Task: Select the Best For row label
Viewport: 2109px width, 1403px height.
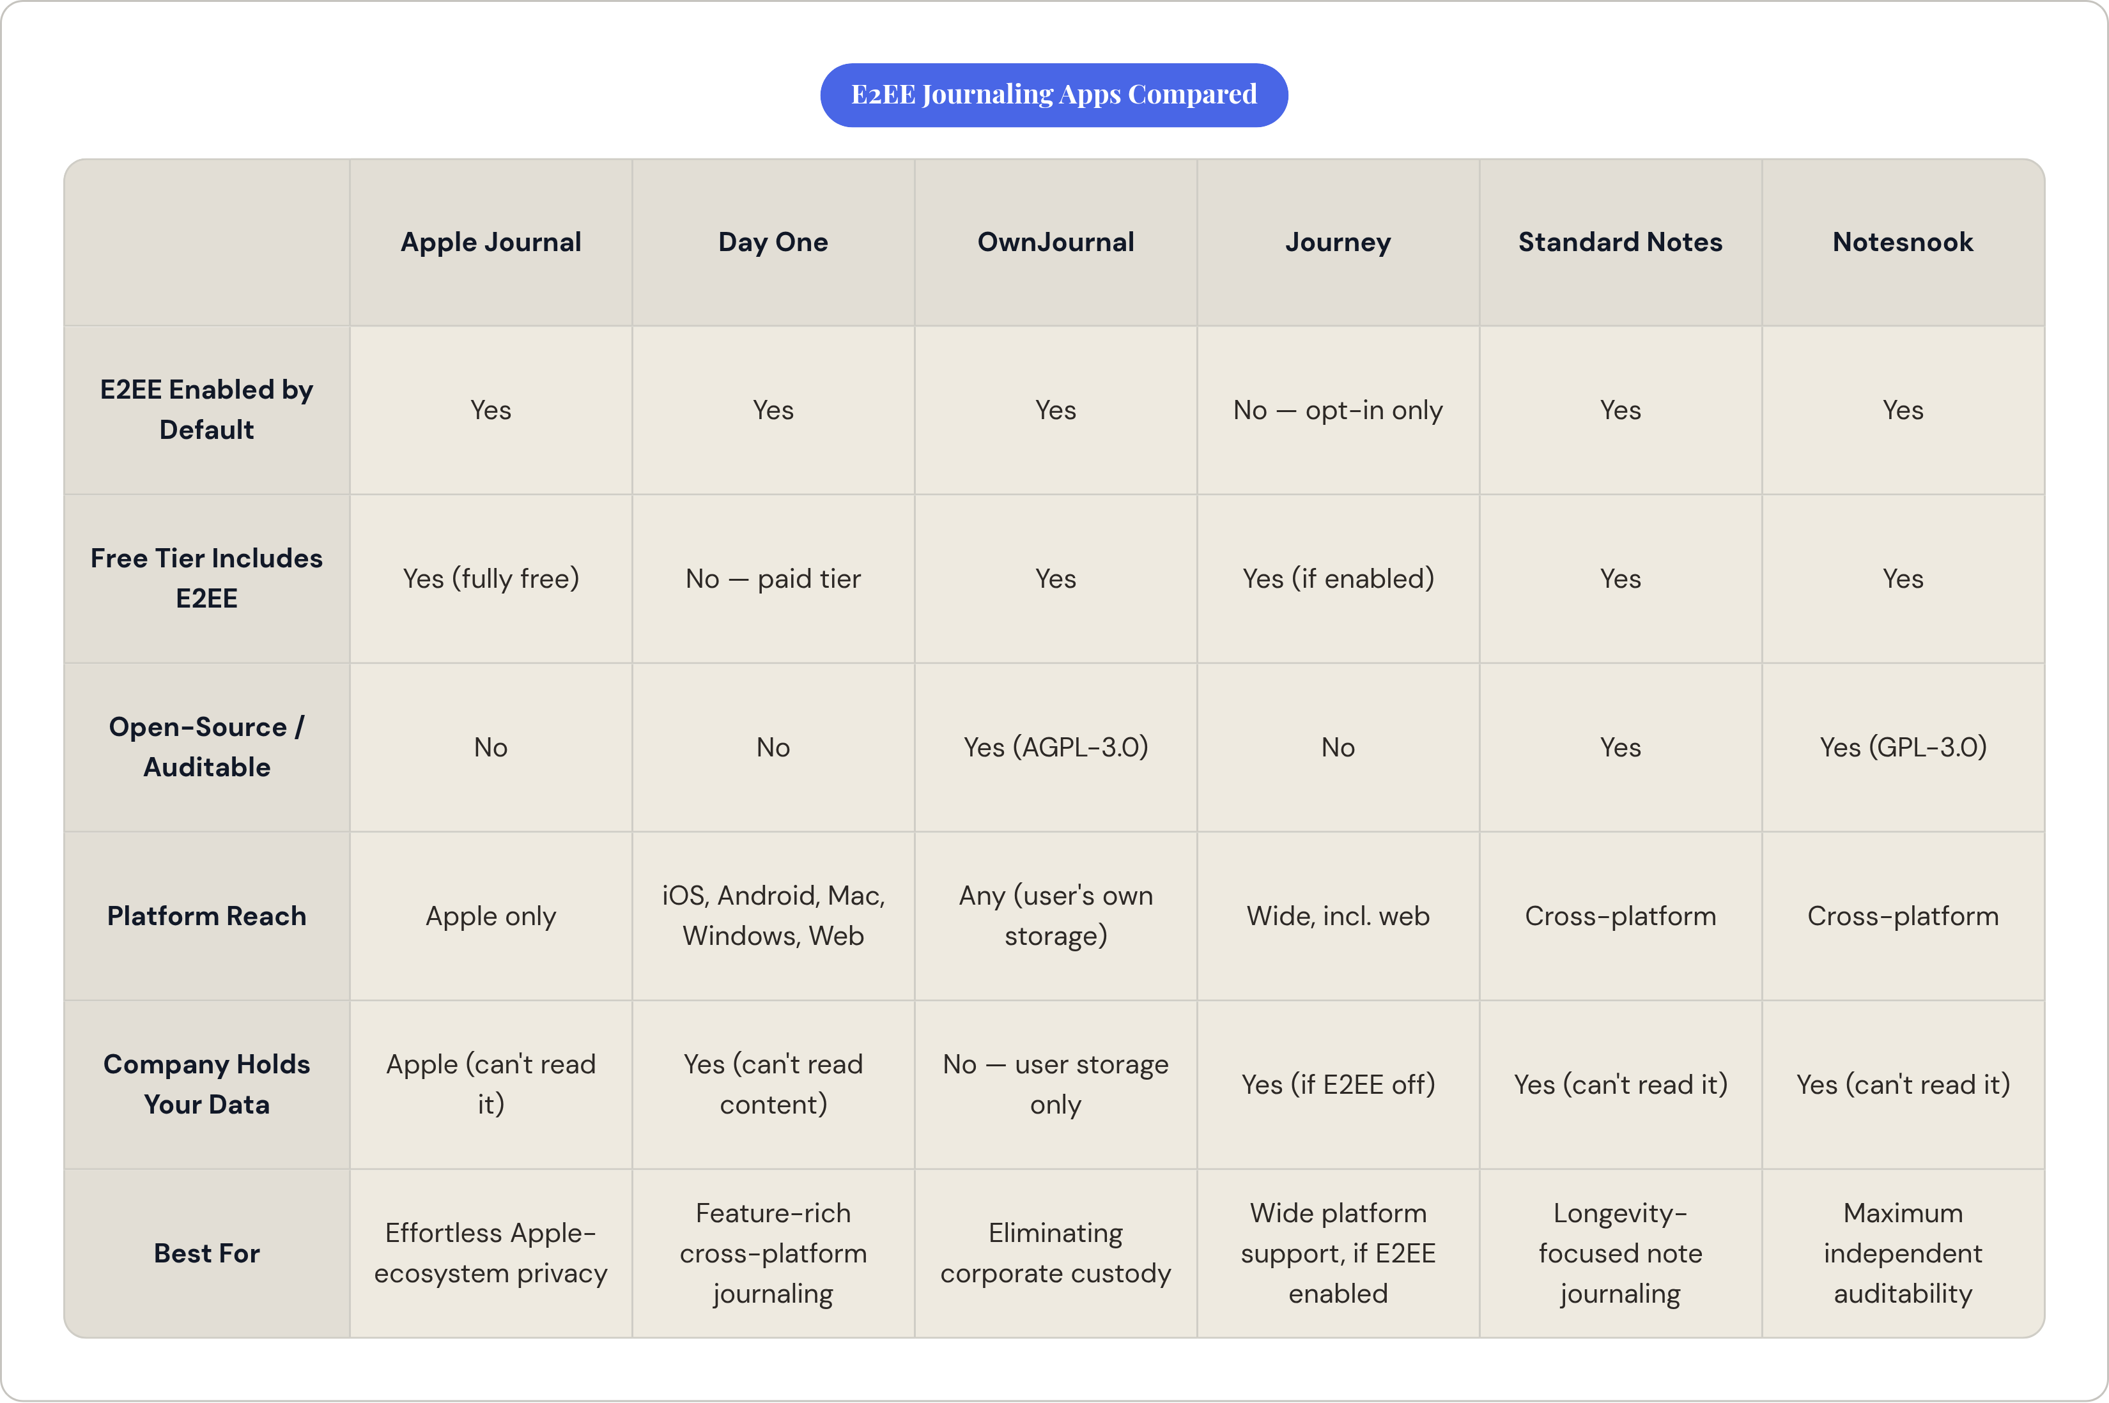Action: (x=206, y=1253)
